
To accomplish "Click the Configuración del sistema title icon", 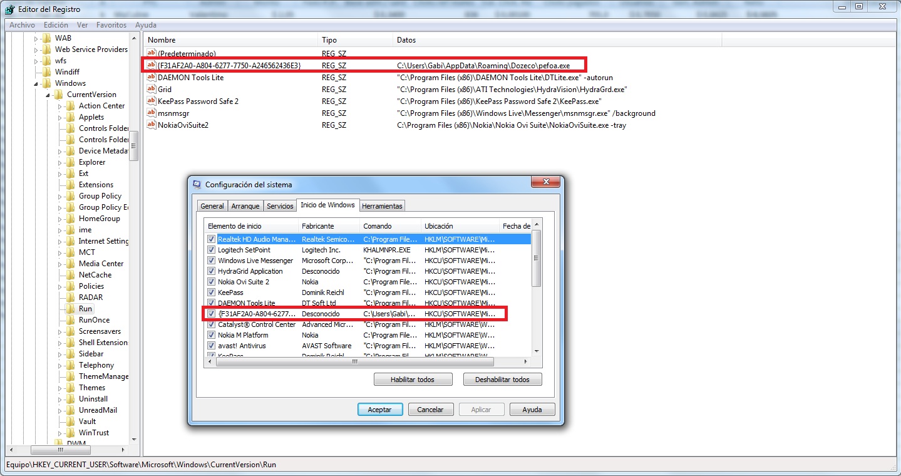I will [197, 185].
